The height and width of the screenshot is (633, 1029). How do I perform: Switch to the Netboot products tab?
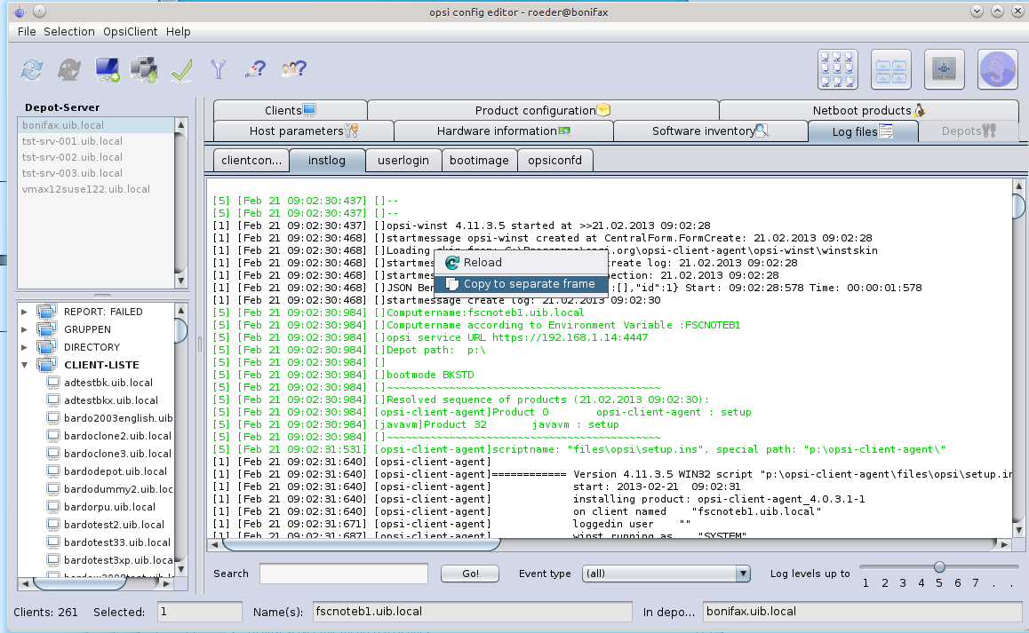pyautogui.click(x=869, y=110)
